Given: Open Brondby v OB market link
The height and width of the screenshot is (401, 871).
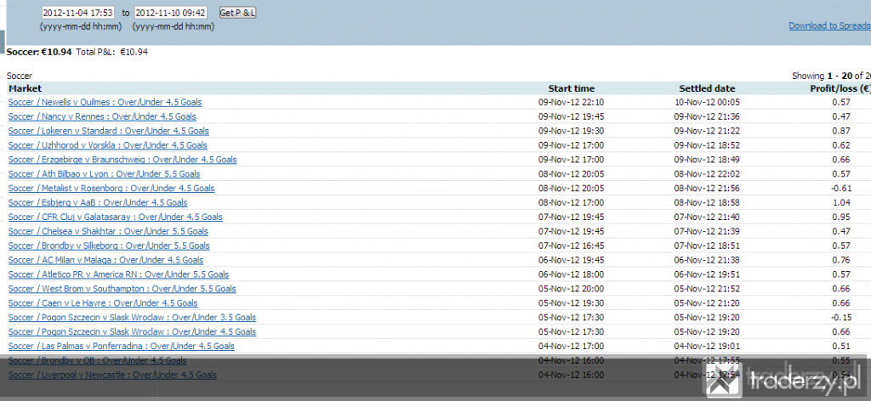Looking at the screenshot, I should (97, 361).
